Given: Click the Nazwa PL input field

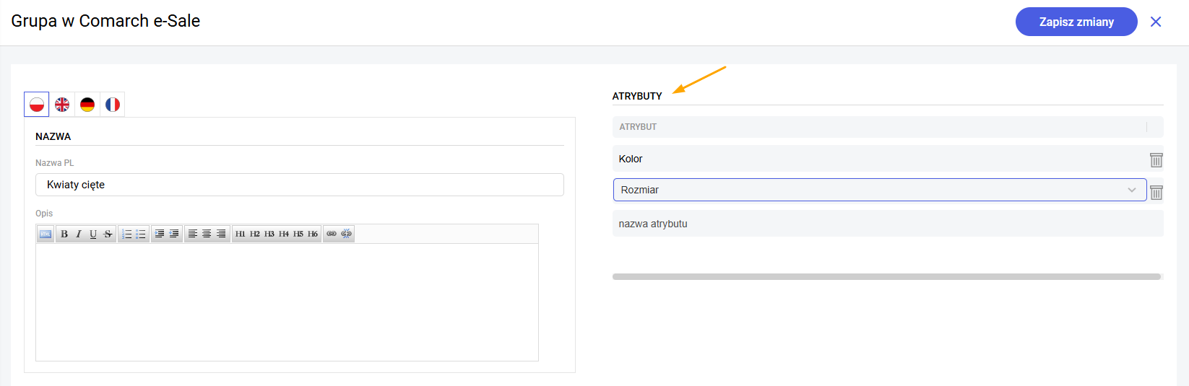Looking at the screenshot, I should pyautogui.click(x=300, y=185).
